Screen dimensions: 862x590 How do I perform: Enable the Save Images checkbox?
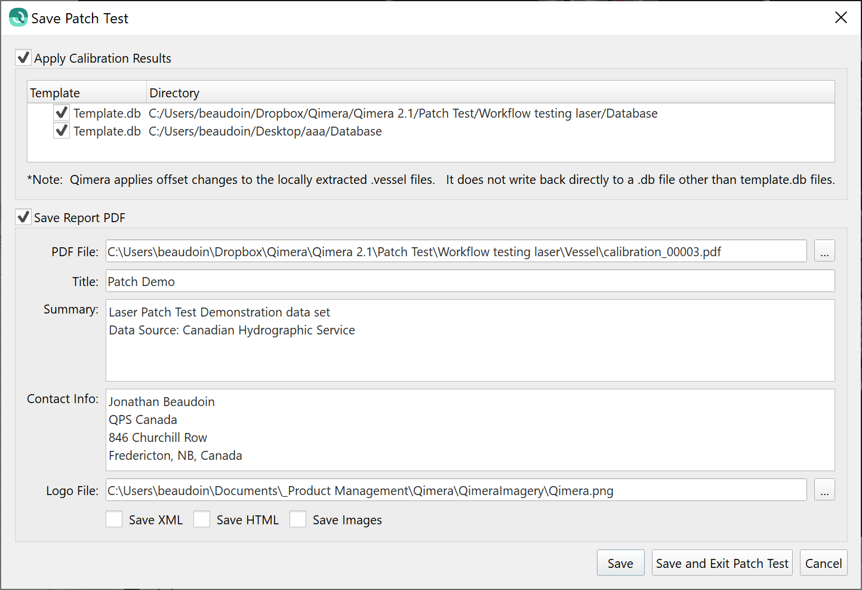[x=298, y=520]
